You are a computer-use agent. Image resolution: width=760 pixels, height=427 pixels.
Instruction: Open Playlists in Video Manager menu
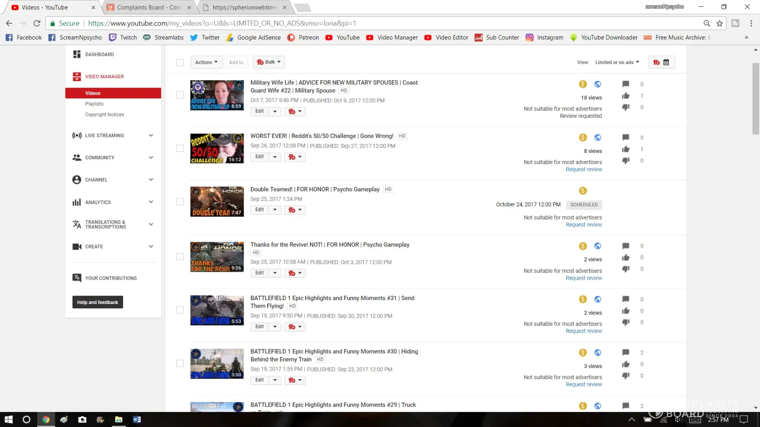pos(94,104)
